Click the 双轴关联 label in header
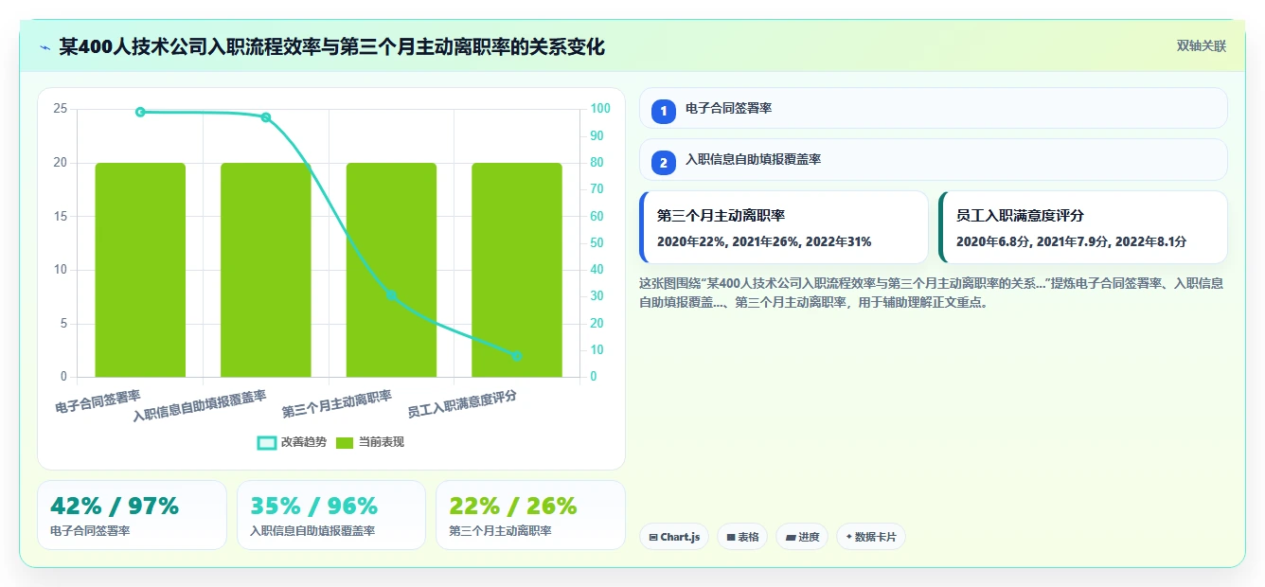 [1202, 46]
